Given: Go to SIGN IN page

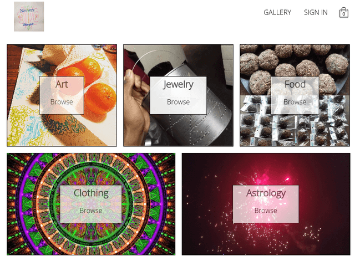Looking at the screenshot, I should point(316,12).
